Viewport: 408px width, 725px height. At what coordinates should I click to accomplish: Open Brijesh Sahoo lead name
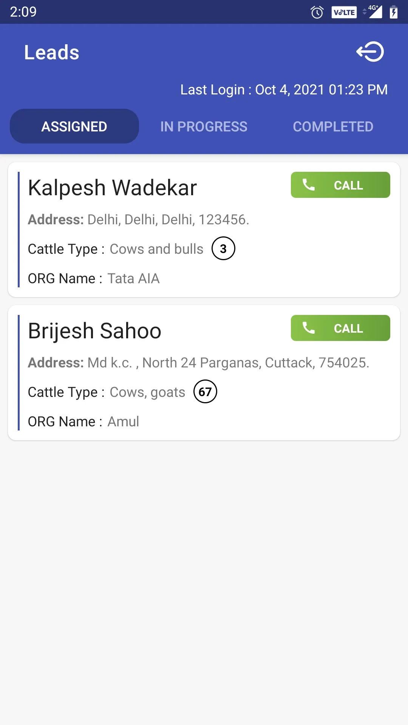click(x=95, y=331)
